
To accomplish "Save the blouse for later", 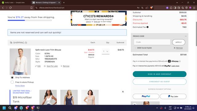I will (51, 66).
